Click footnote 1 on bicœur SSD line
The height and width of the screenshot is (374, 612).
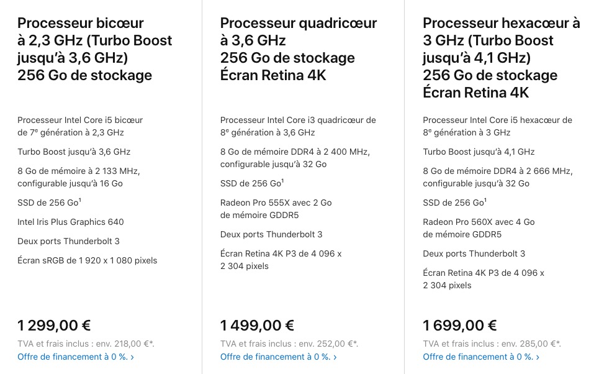(80, 200)
